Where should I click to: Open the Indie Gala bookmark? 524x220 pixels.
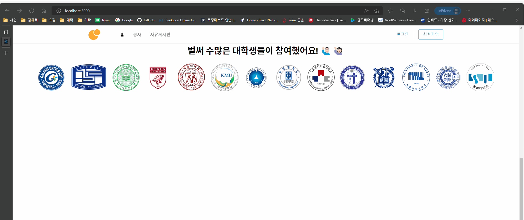click(327, 20)
